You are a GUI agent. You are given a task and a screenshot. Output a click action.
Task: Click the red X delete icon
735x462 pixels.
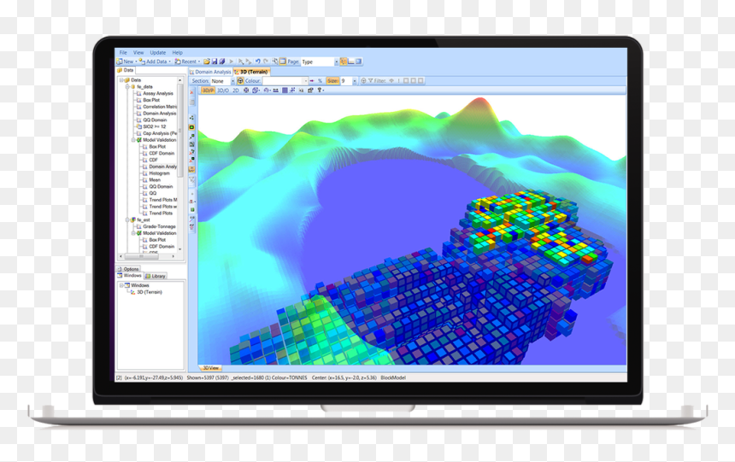coord(191,93)
